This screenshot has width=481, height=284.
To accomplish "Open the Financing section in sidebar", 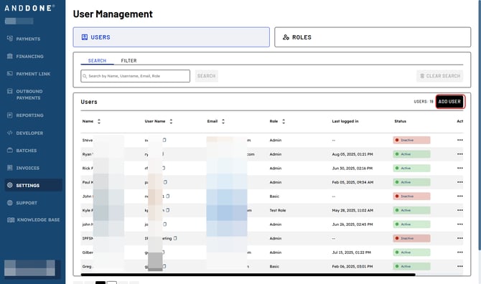I will tap(25, 57).
